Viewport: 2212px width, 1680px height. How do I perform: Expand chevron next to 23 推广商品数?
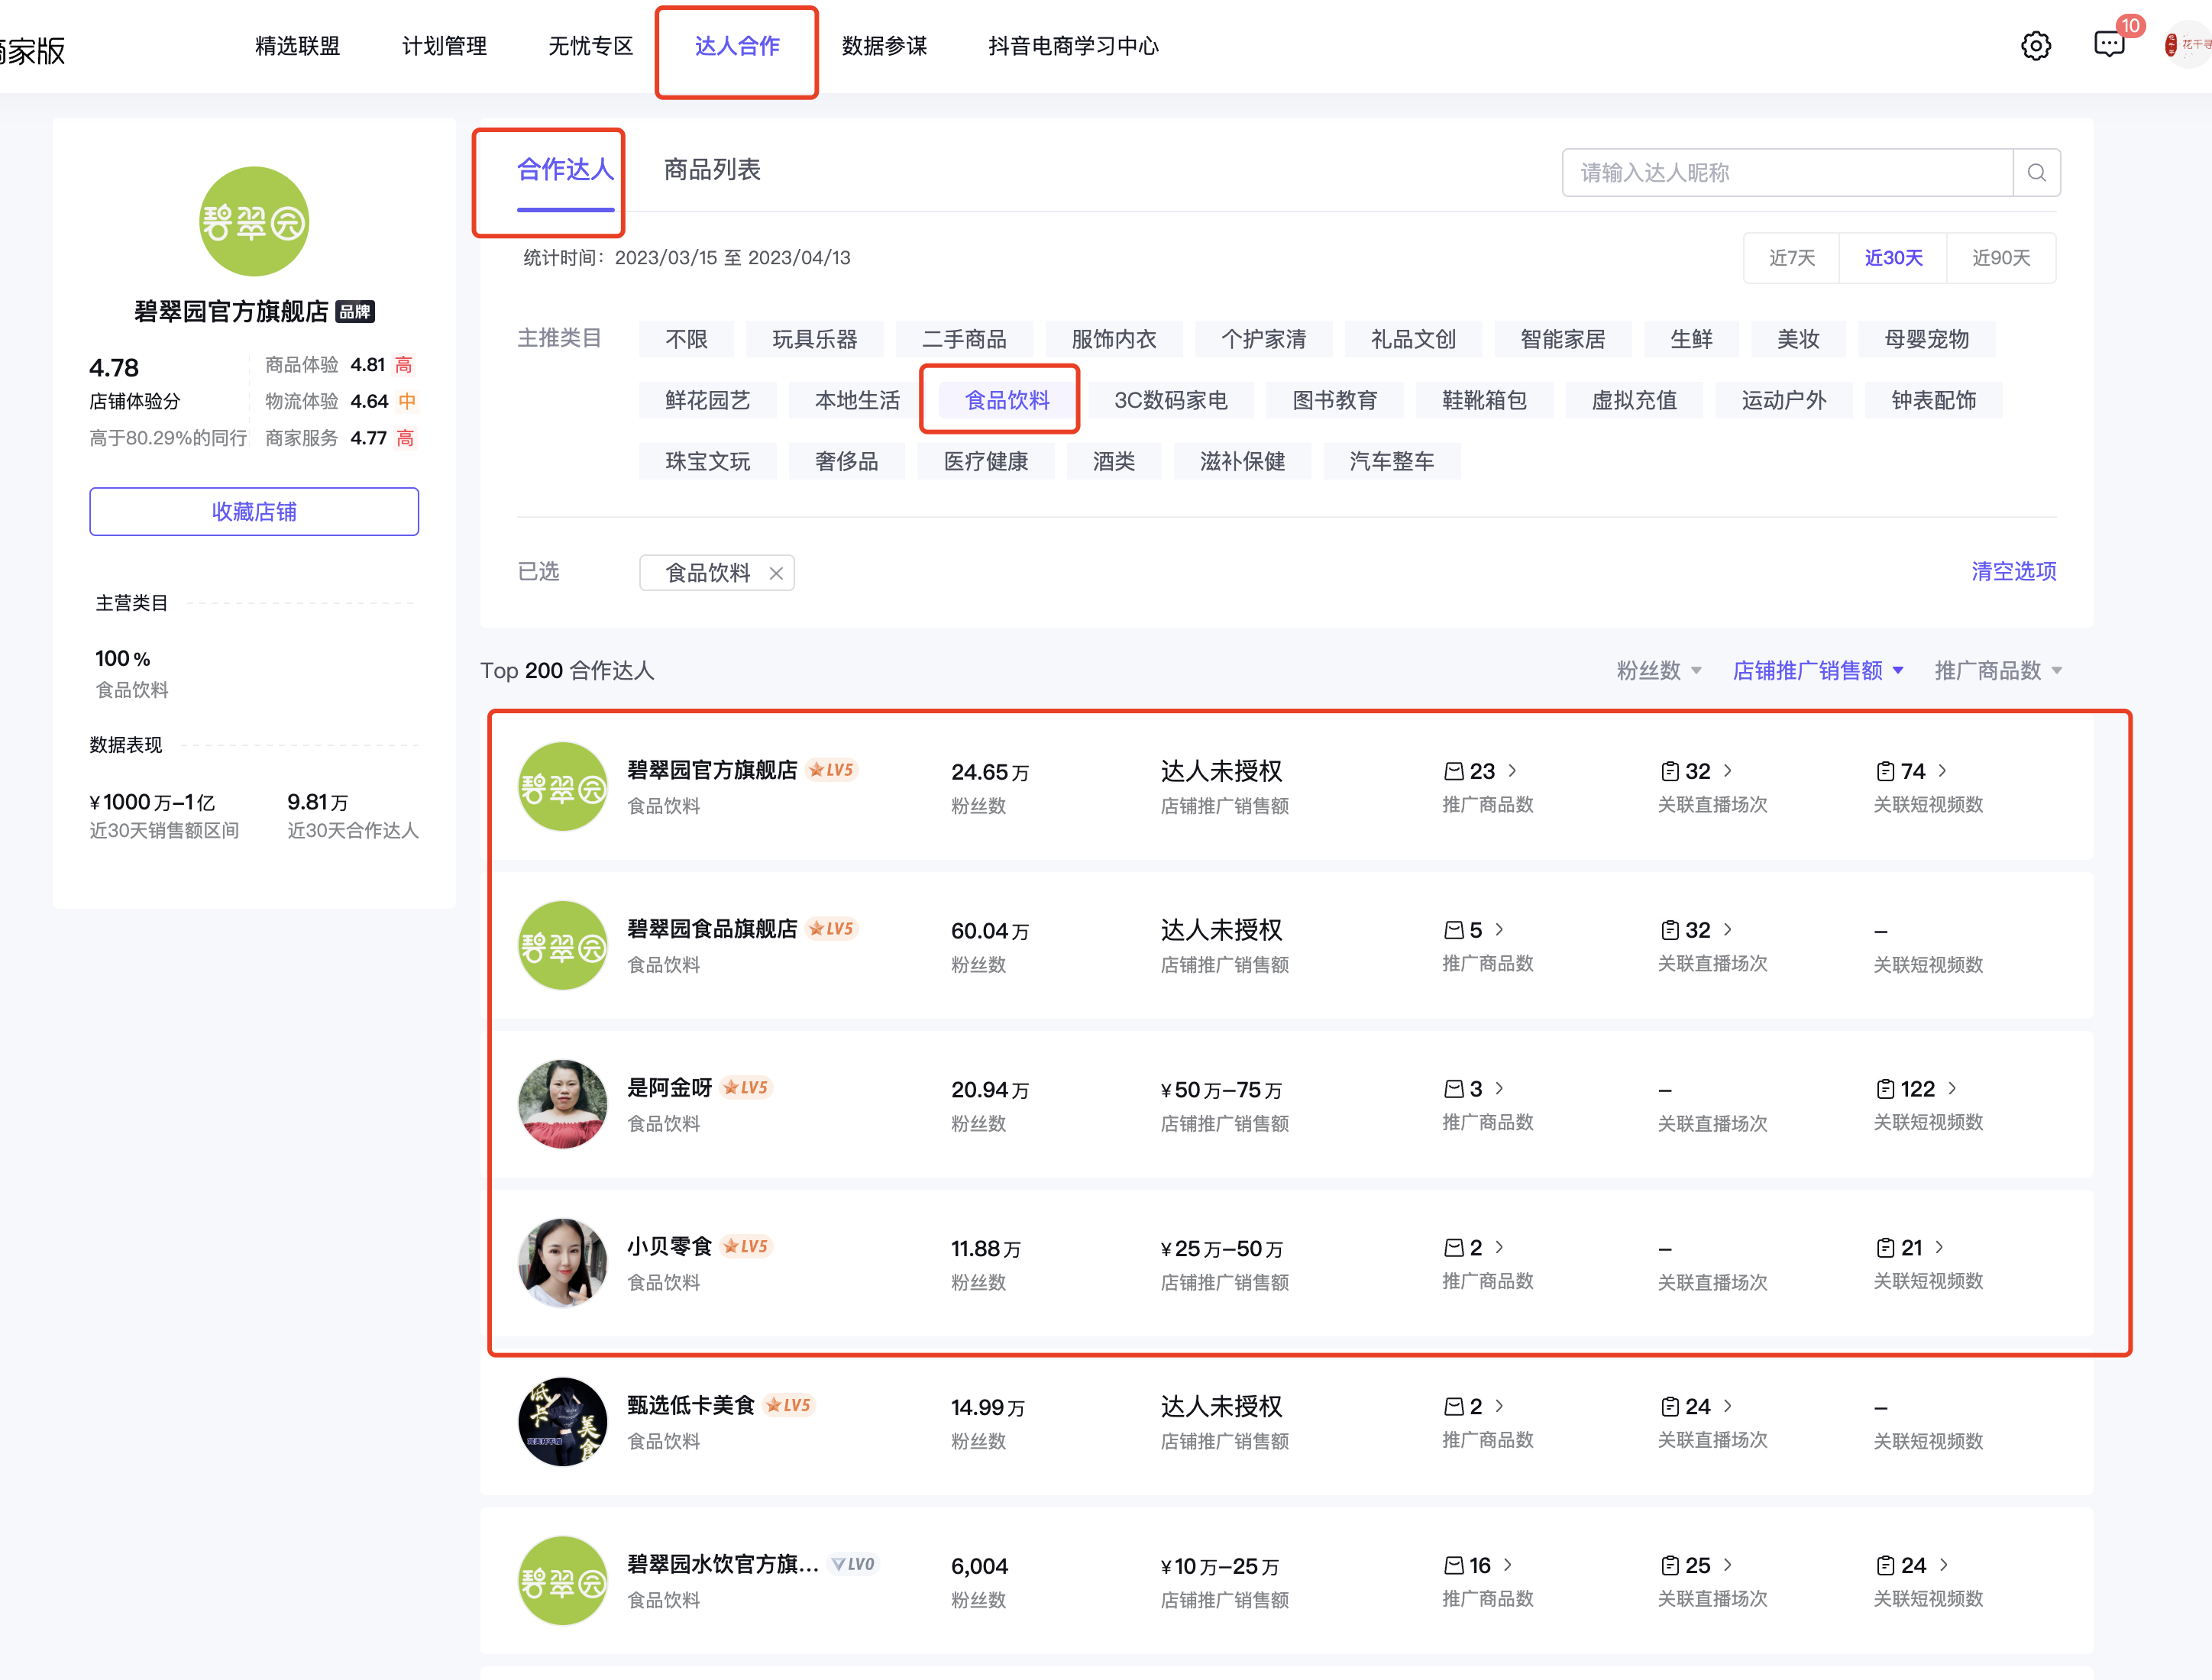(1512, 771)
